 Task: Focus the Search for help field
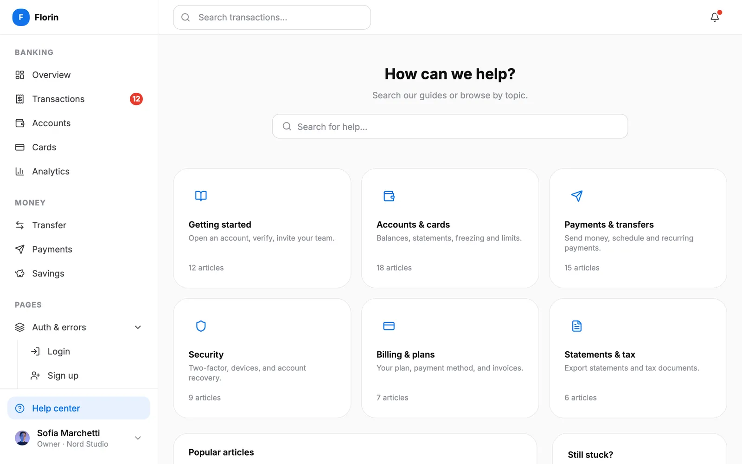click(x=450, y=126)
